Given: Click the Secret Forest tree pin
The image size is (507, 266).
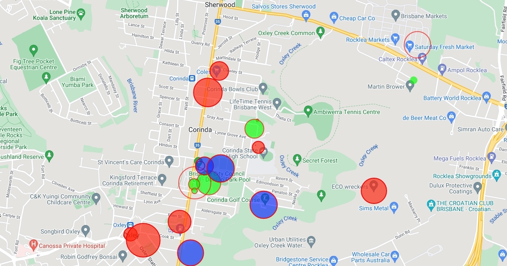Looking at the screenshot, I should [297, 160].
